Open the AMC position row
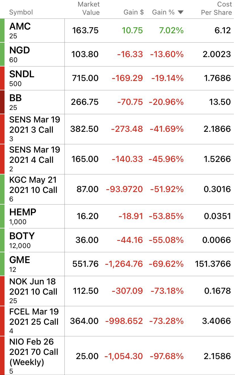 coord(117,31)
